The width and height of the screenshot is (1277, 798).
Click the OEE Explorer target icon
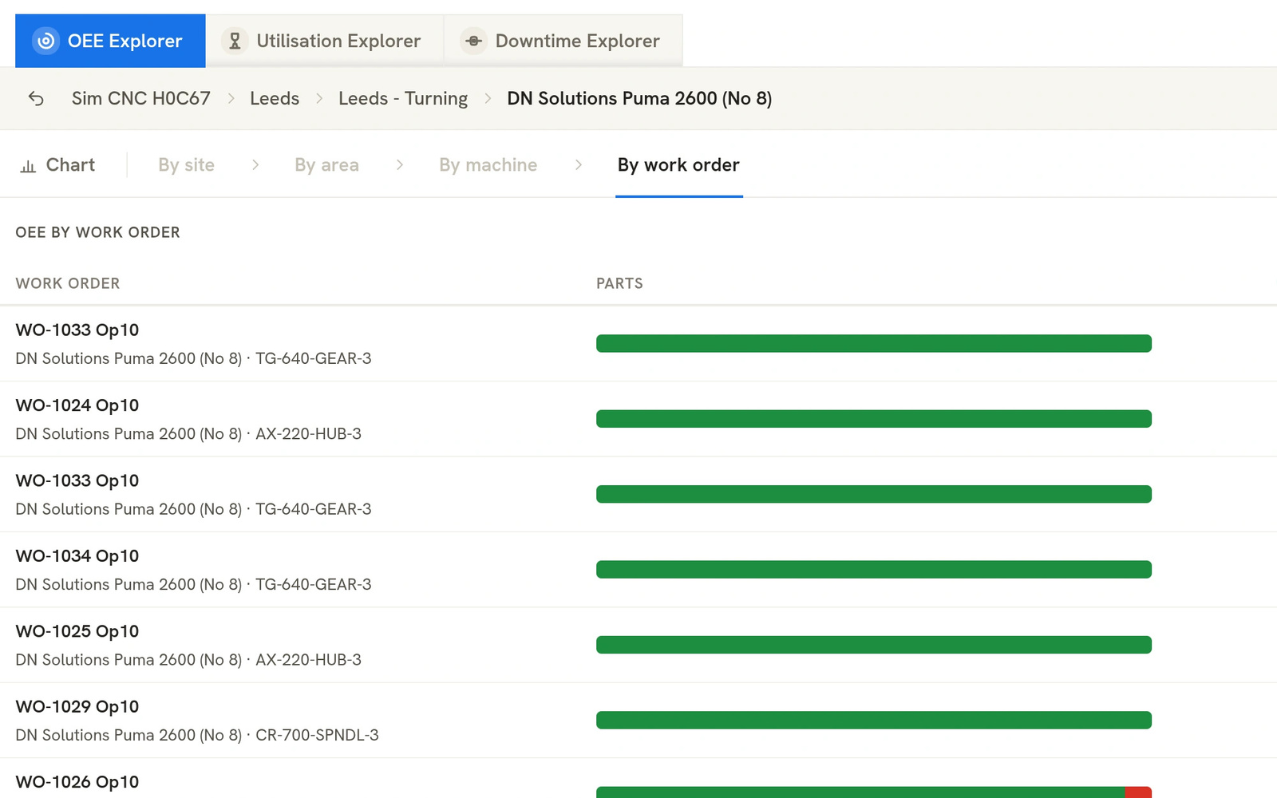(45, 41)
